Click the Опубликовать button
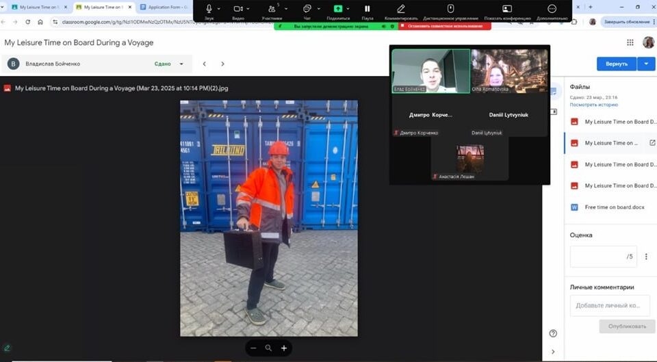Image resolution: width=657 pixels, height=362 pixels. point(627,326)
